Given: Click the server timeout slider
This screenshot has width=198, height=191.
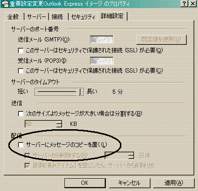Looking at the screenshot, I should click(59, 91).
